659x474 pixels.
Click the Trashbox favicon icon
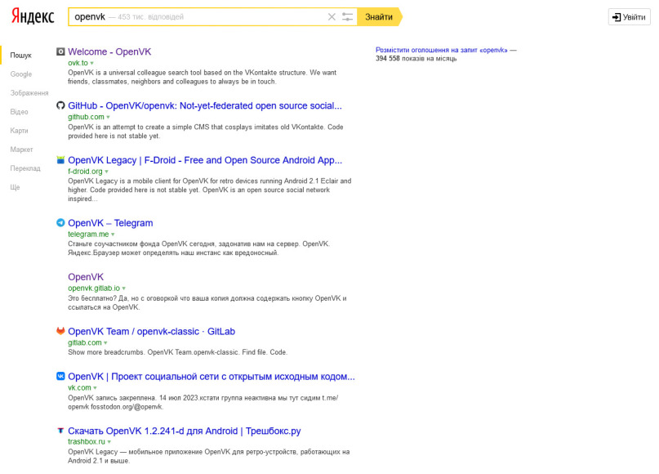[60, 430]
